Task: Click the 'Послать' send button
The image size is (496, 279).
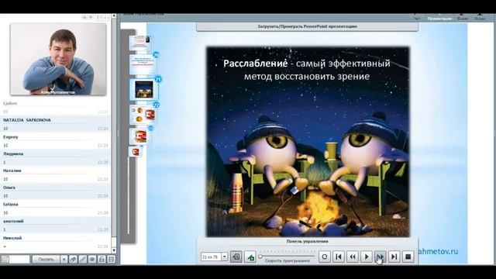Action: 46,260
